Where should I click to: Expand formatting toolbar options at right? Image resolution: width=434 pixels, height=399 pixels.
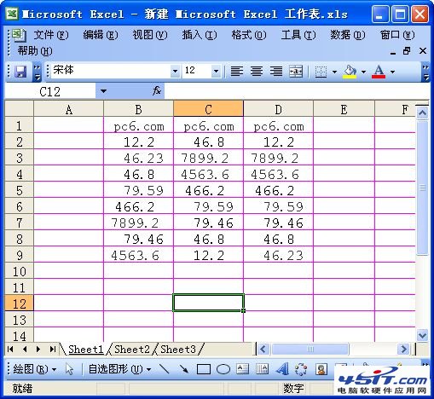click(x=425, y=72)
